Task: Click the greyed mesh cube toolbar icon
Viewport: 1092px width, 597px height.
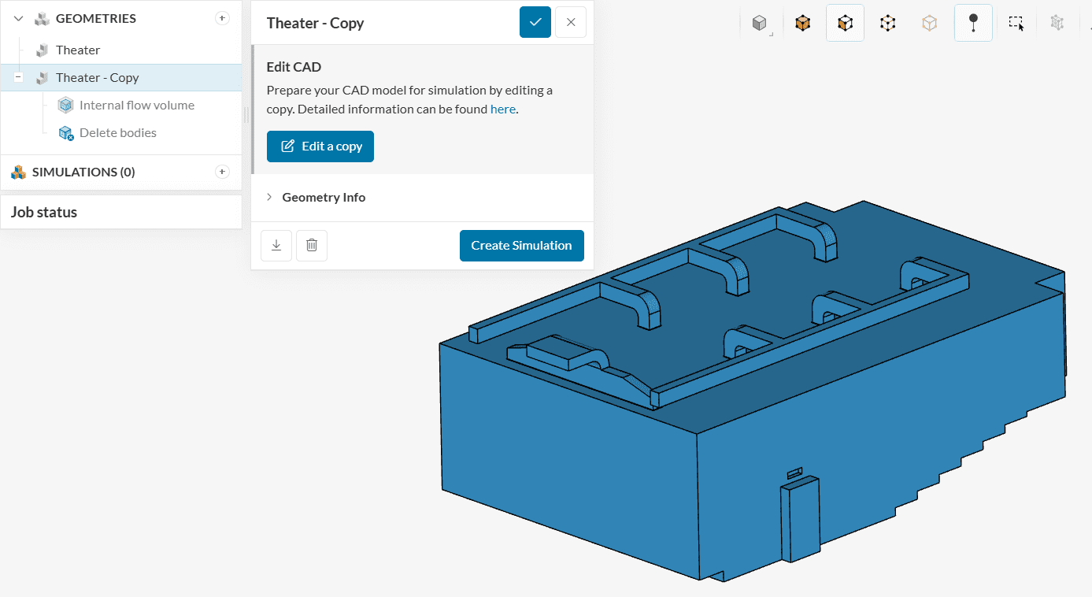Action: coord(1057,24)
